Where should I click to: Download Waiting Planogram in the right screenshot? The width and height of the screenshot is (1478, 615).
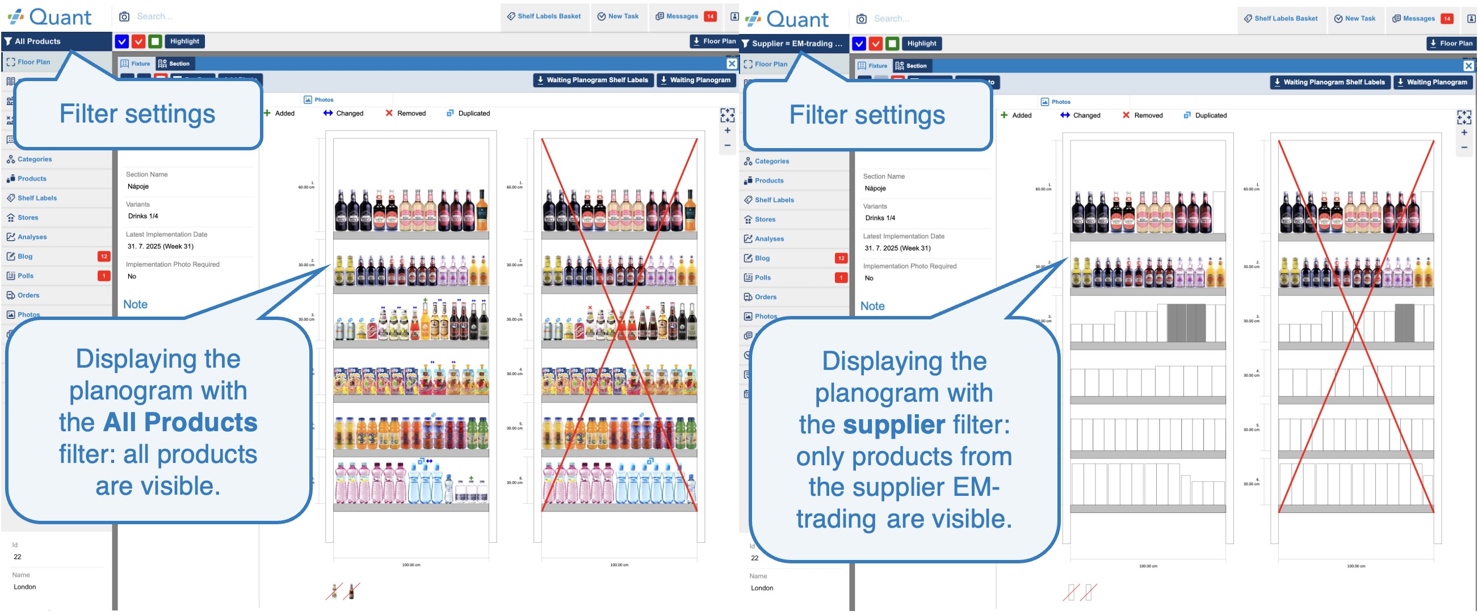point(1433,83)
